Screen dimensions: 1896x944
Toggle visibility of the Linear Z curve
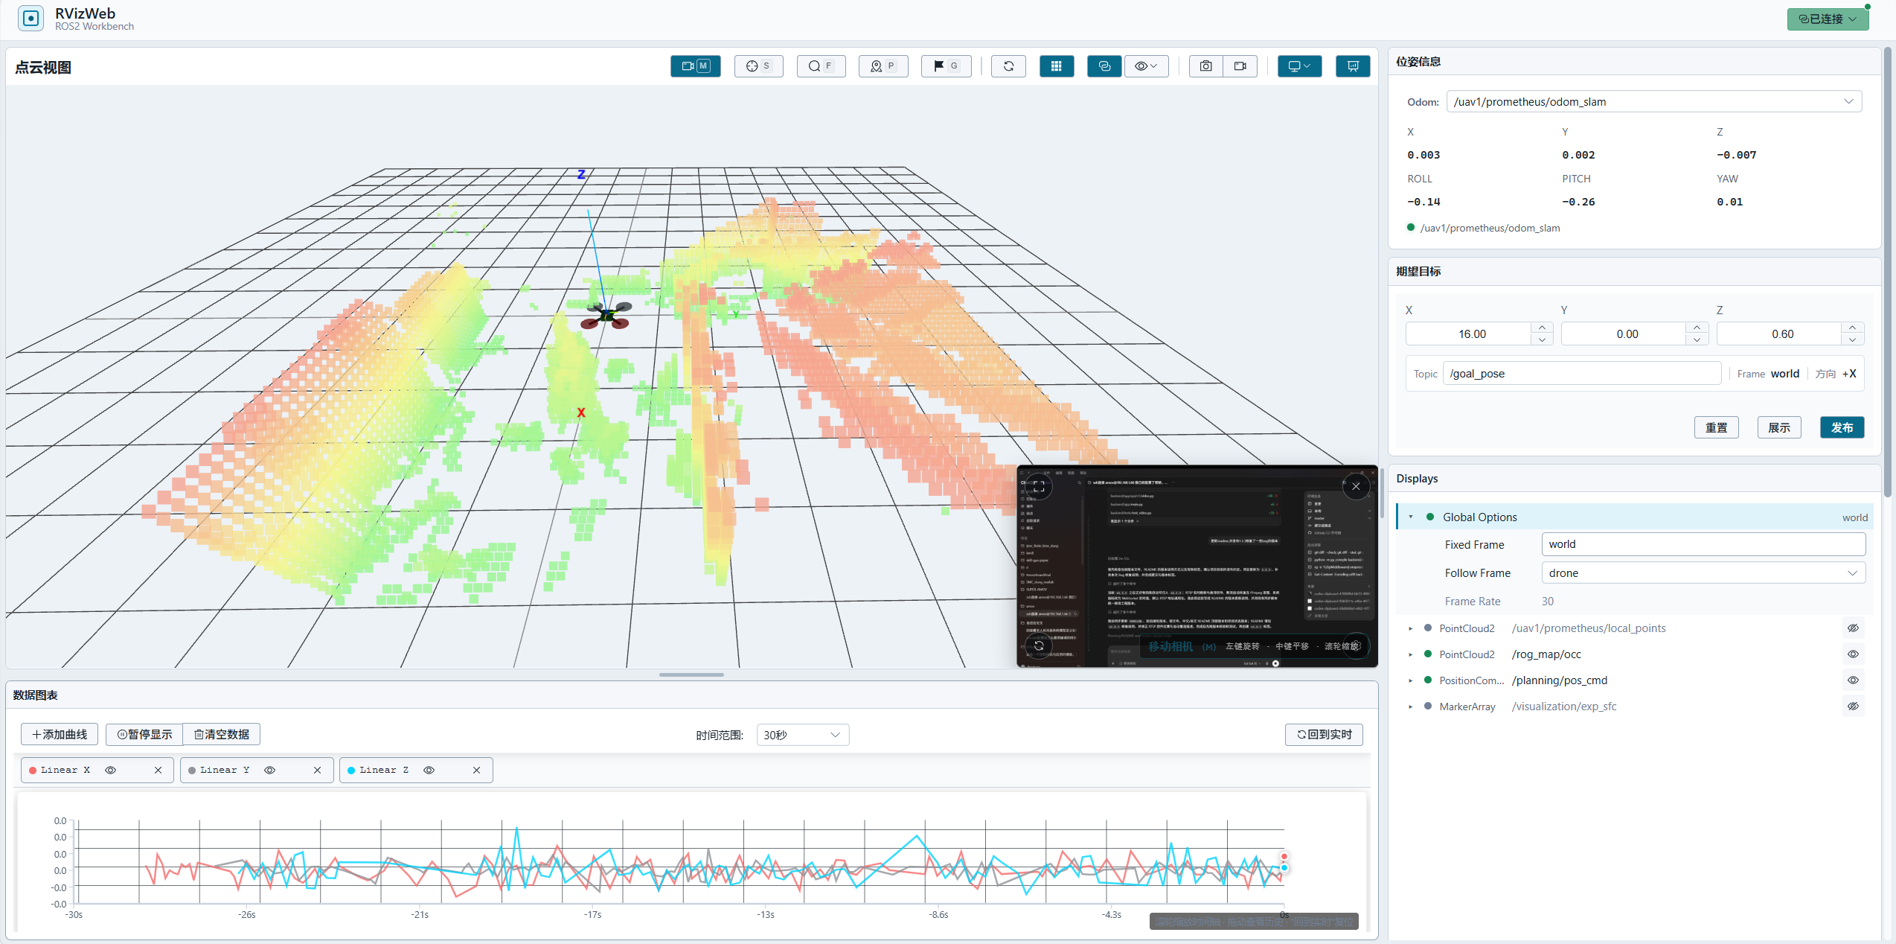tap(429, 770)
